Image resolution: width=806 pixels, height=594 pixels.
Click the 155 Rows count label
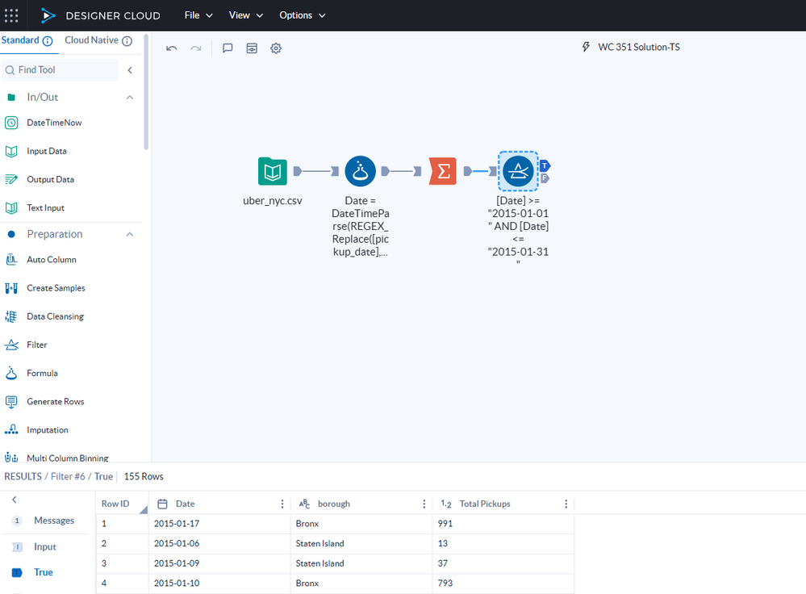coord(144,477)
